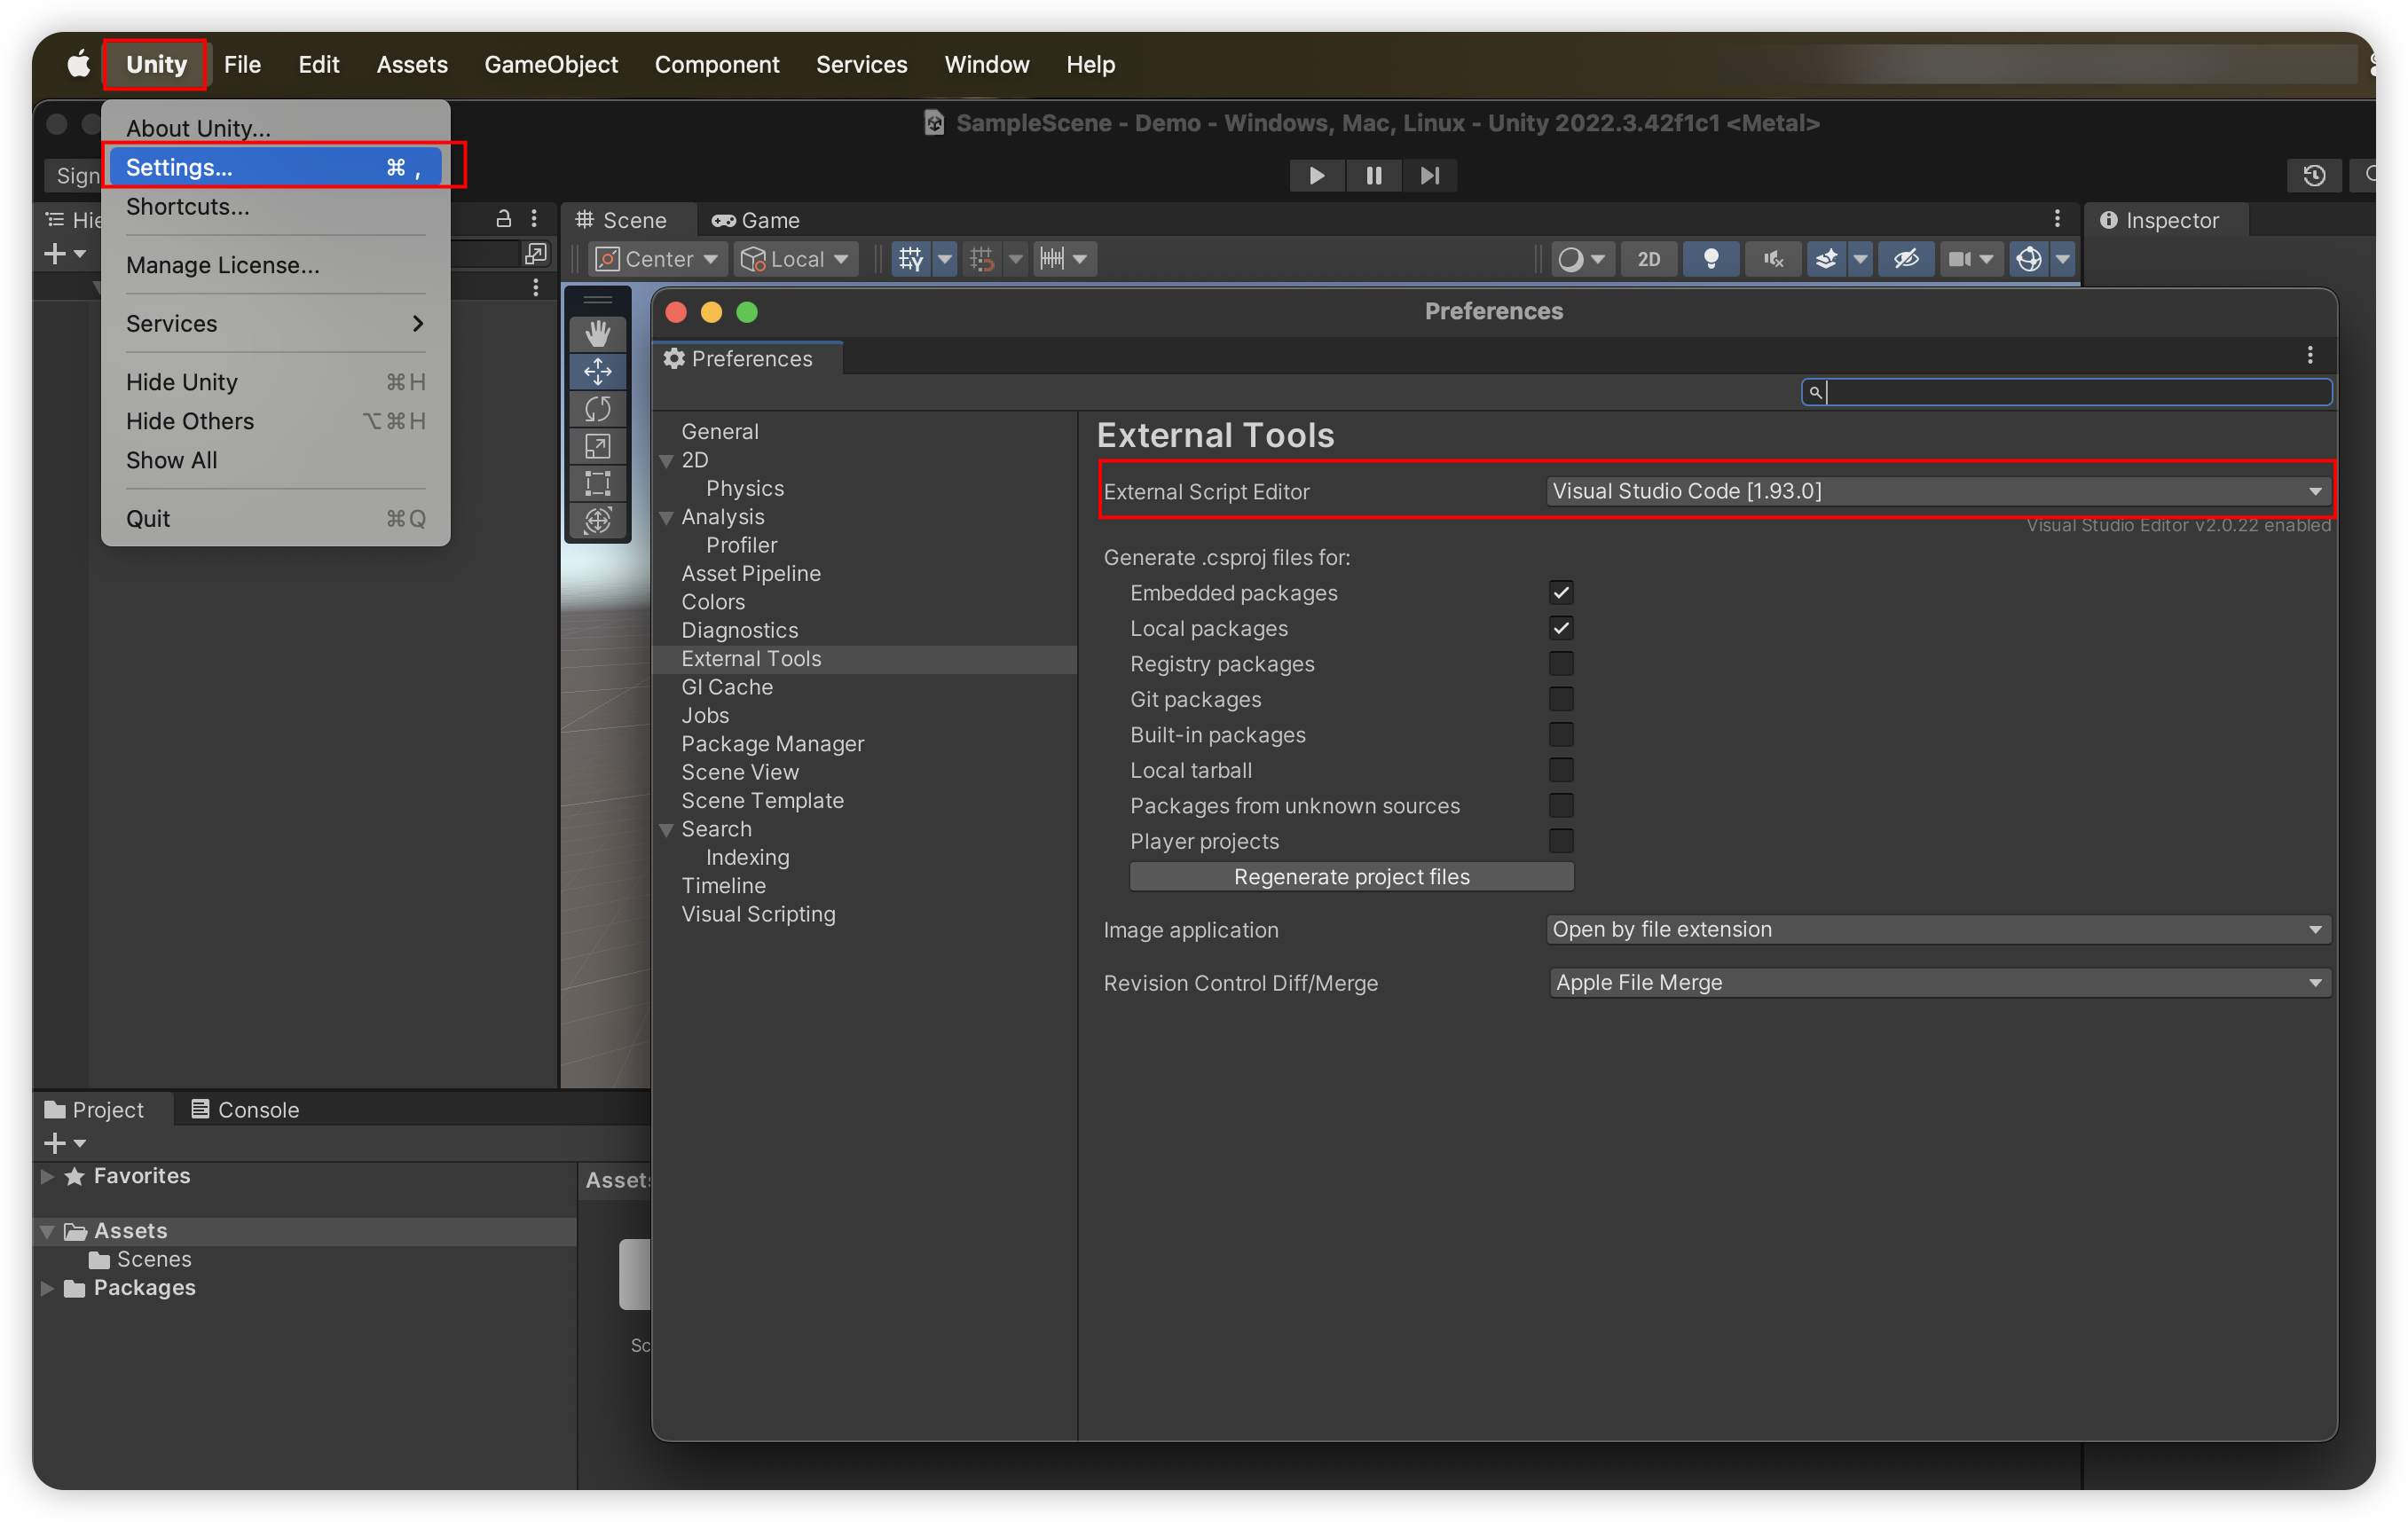Select the Rect transform tool

coord(597,483)
